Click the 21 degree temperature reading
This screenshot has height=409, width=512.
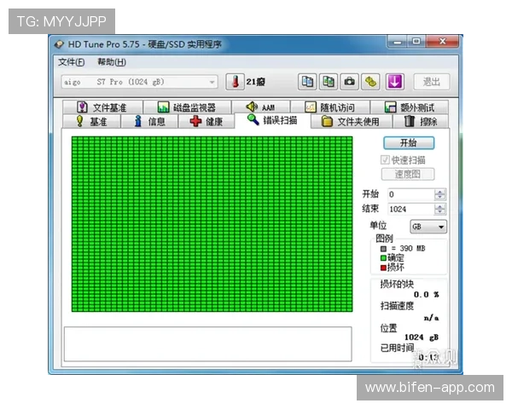coord(255,82)
